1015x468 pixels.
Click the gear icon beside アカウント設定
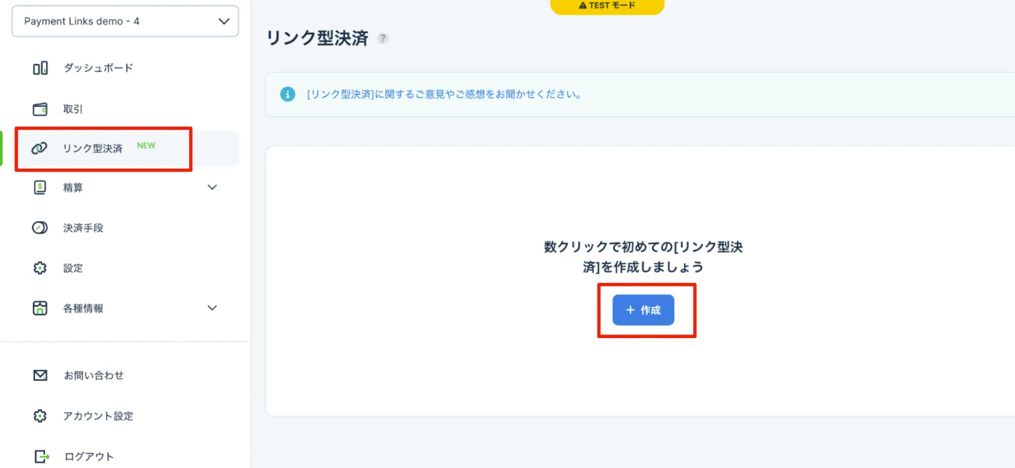(x=40, y=416)
